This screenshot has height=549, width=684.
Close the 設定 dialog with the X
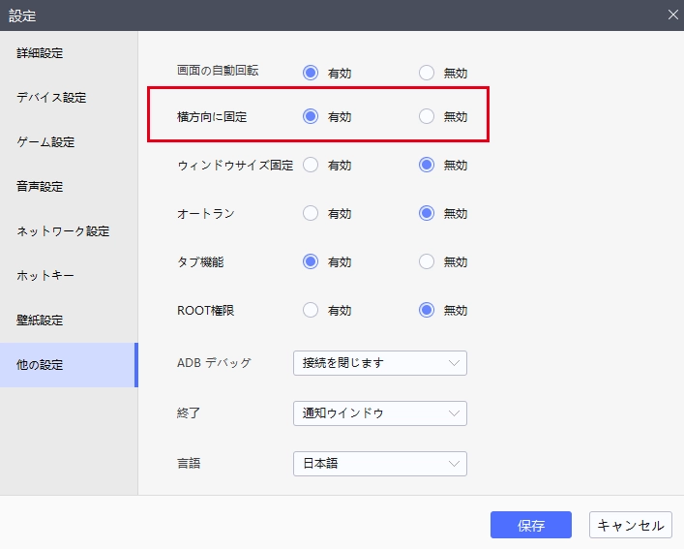673,15
